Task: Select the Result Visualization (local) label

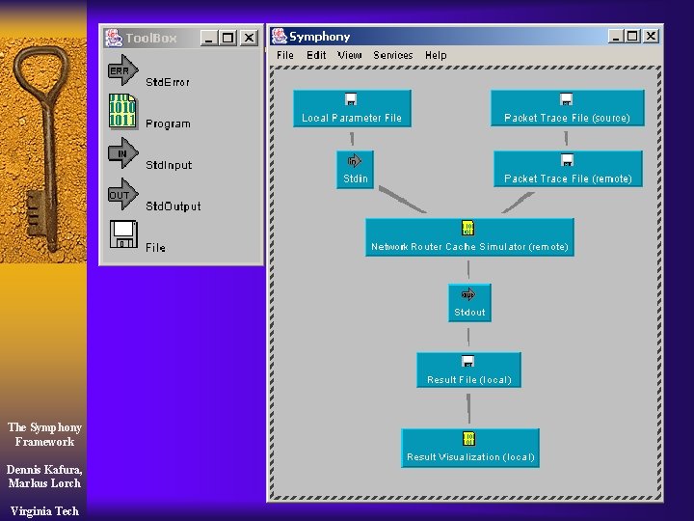Action: [470, 457]
